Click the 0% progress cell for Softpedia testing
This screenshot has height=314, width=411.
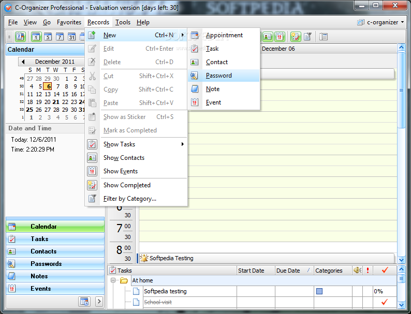click(x=385, y=291)
